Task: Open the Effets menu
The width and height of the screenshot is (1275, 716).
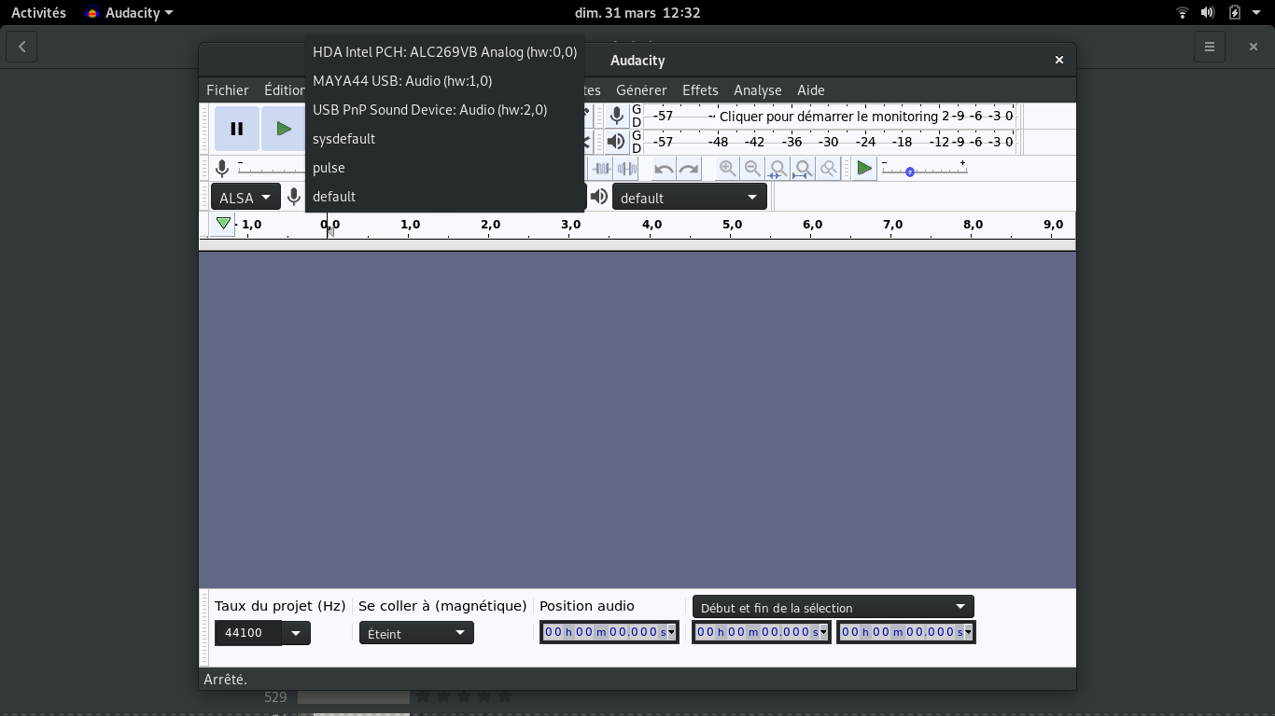Action: (700, 90)
